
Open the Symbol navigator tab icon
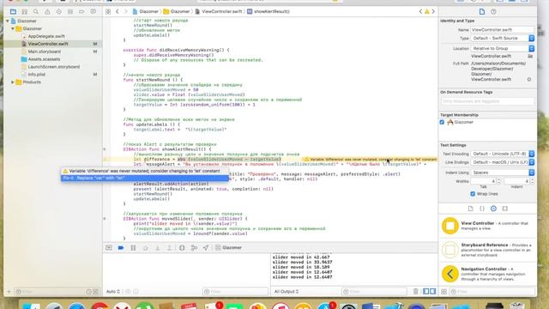(25, 11)
